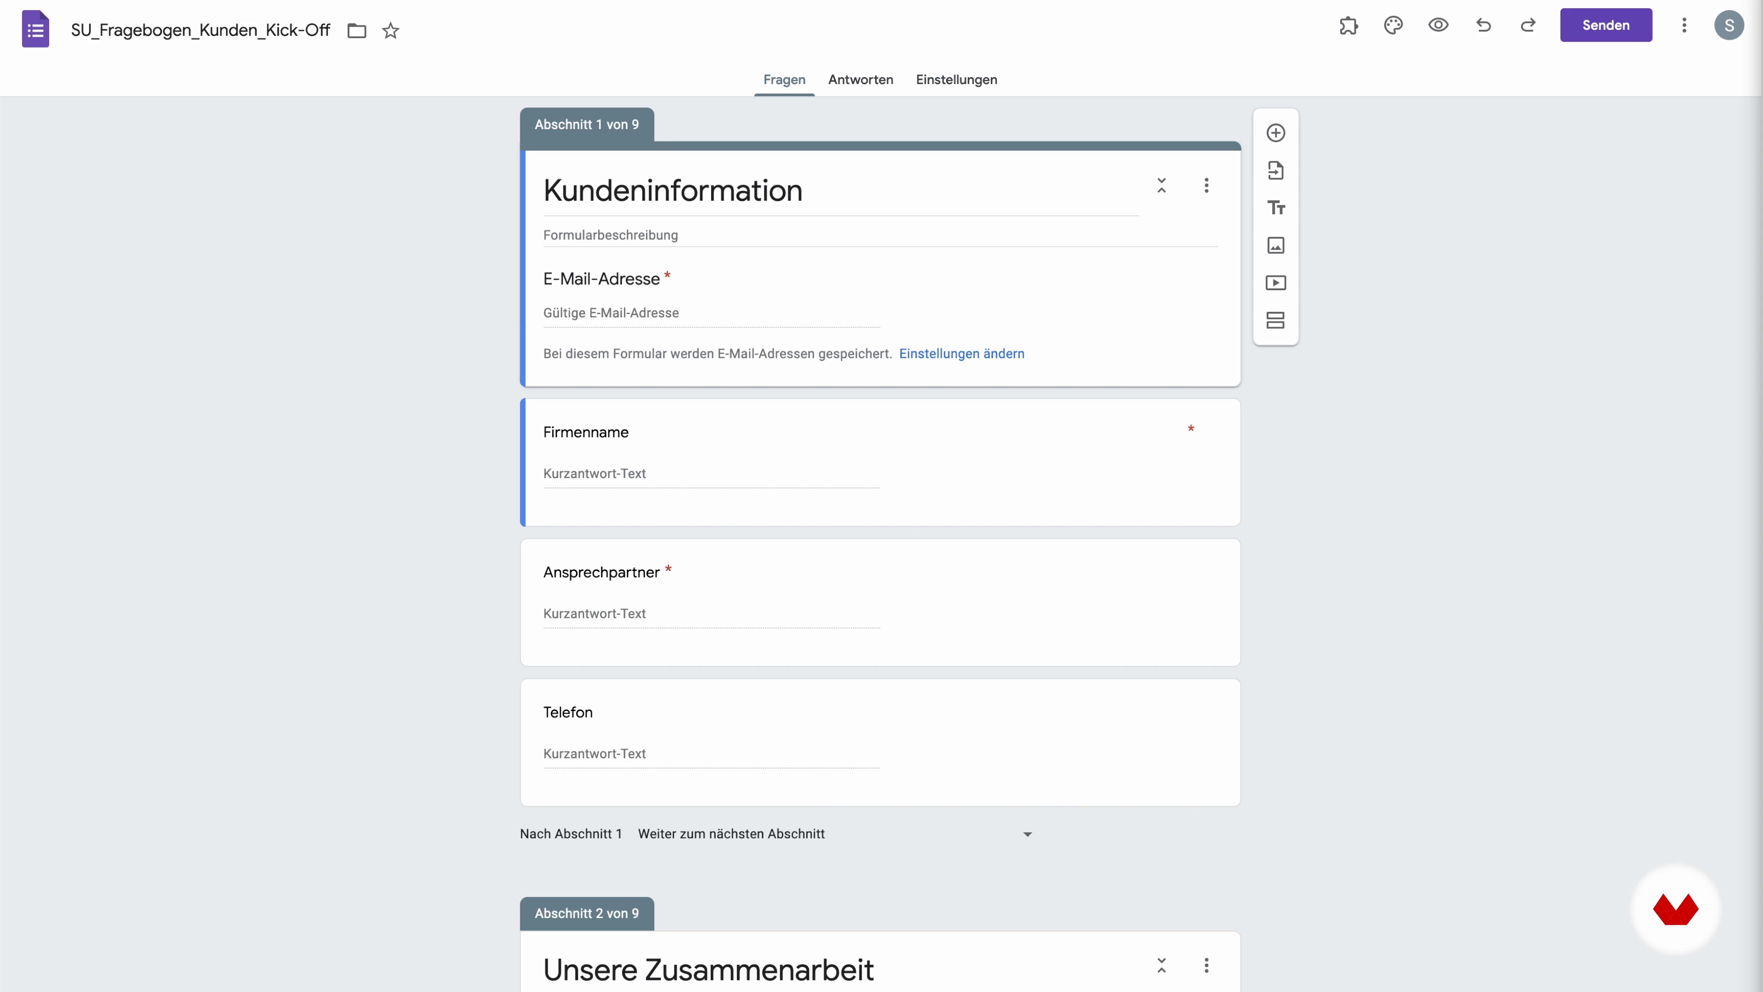Edit the Kundeninformation title
The image size is (1763, 992).
(841, 190)
